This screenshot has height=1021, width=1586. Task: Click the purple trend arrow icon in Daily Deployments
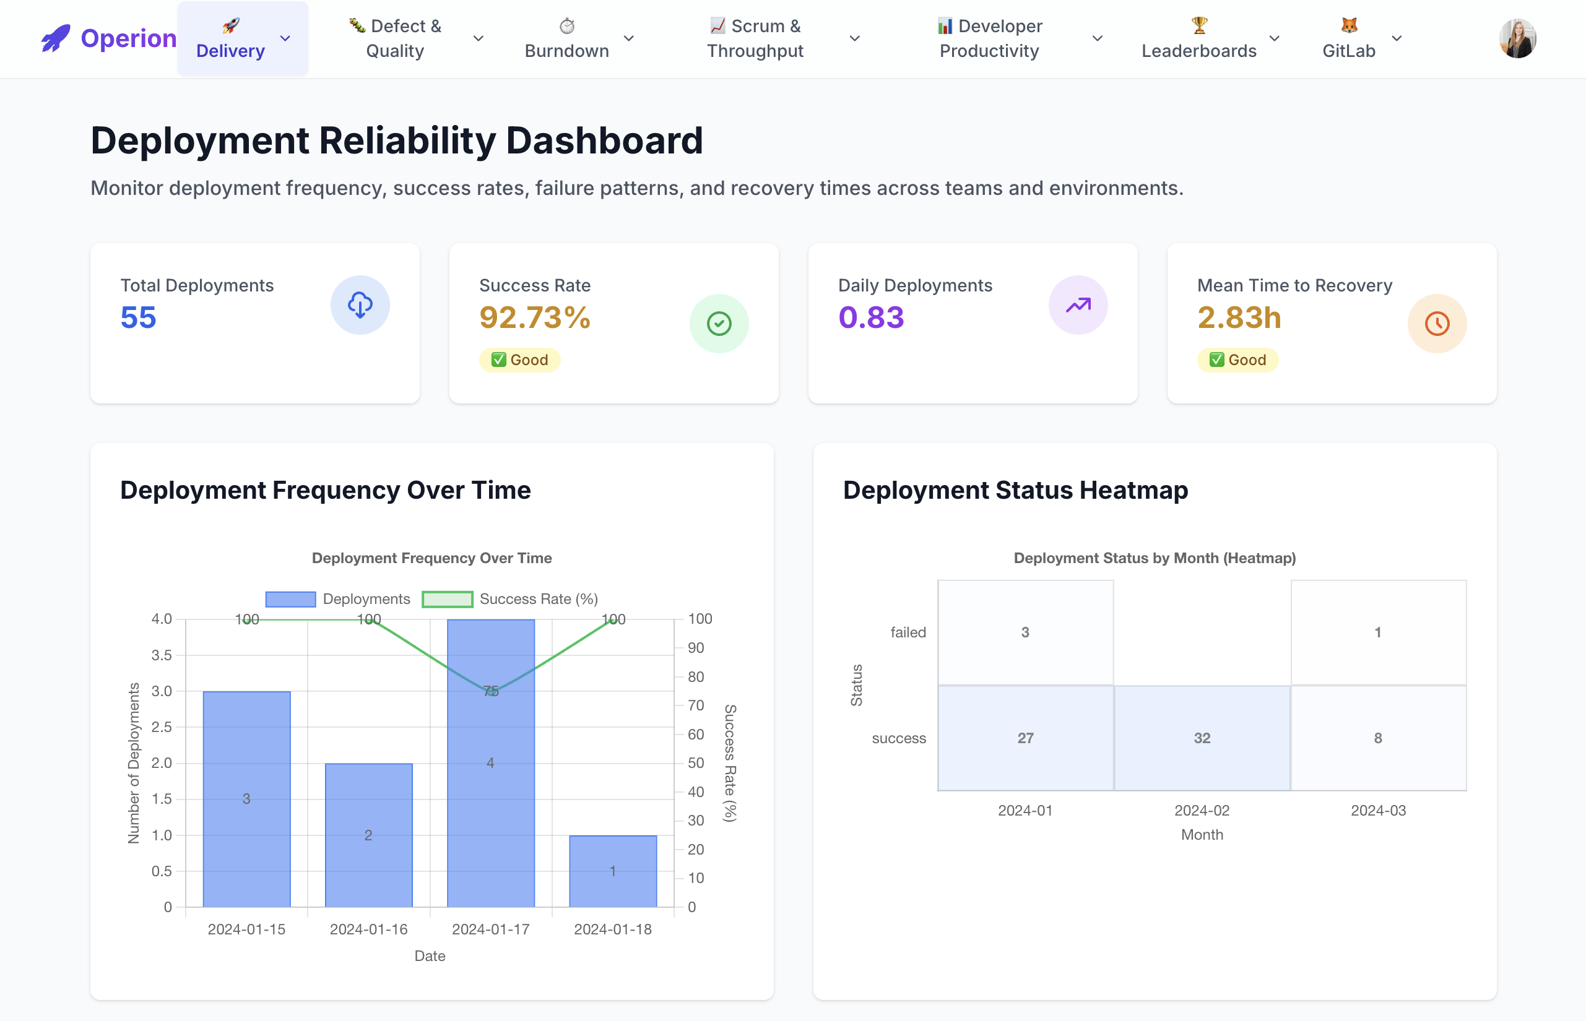[1077, 305]
